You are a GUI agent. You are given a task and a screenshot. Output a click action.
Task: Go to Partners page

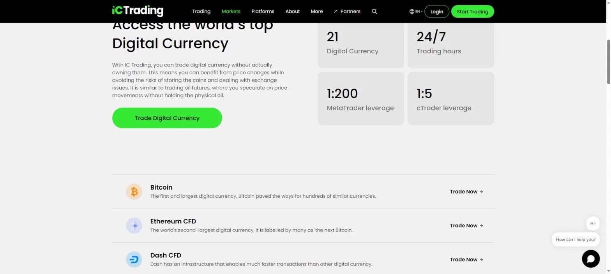pyautogui.click(x=350, y=11)
